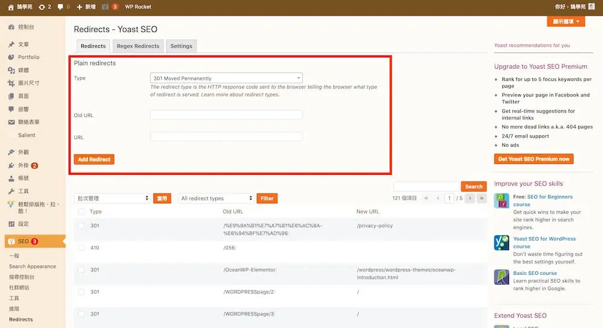This screenshot has width=603, height=328.
Task: Toggle the select-all checkbox in table header
Action: click(x=81, y=212)
